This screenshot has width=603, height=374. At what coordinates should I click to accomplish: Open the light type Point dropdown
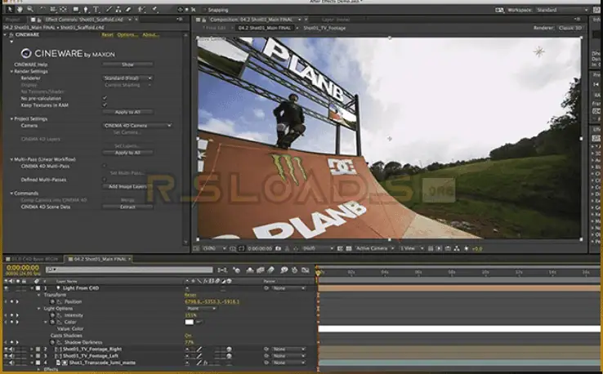(201, 309)
